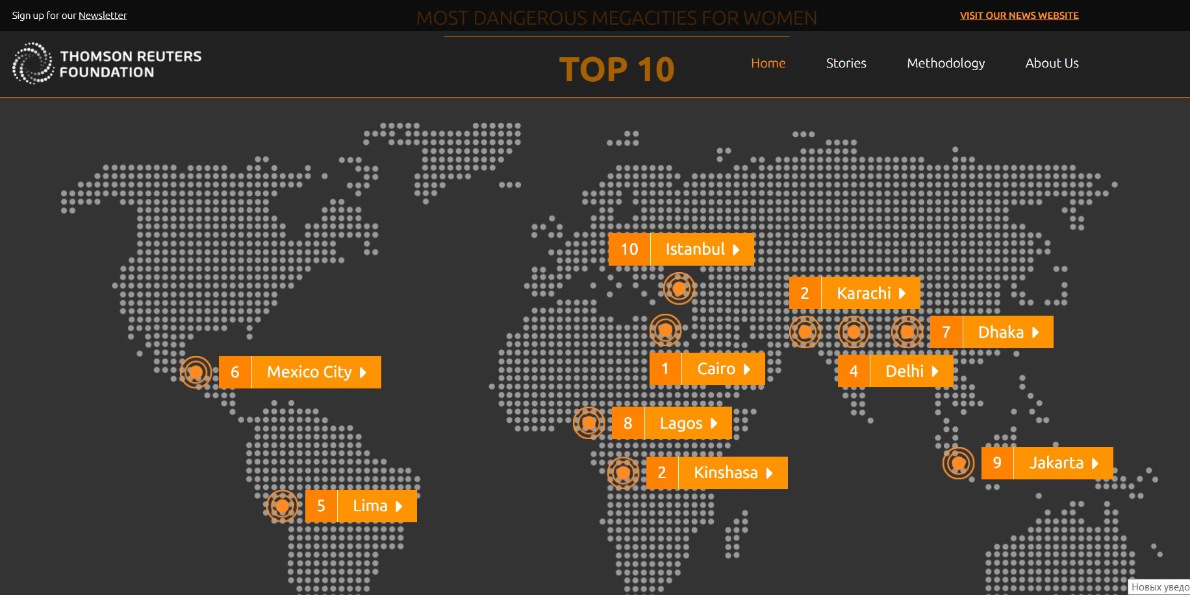Visit our news website link
Viewport: 1190px width, 595px height.
click(x=1019, y=16)
